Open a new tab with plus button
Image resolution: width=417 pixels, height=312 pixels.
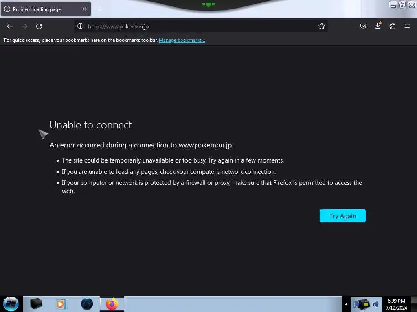99,9
